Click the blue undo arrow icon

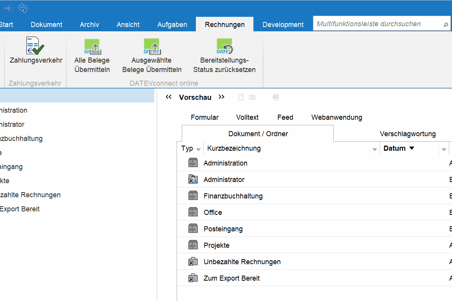pos(23,8)
